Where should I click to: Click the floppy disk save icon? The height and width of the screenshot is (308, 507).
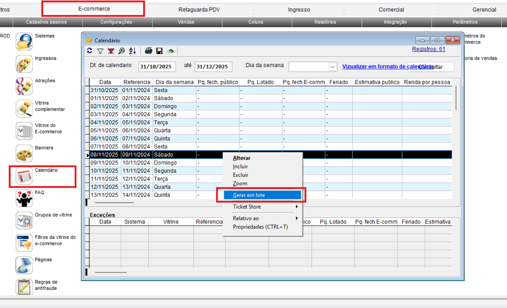pyautogui.click(x=159, y=51)
